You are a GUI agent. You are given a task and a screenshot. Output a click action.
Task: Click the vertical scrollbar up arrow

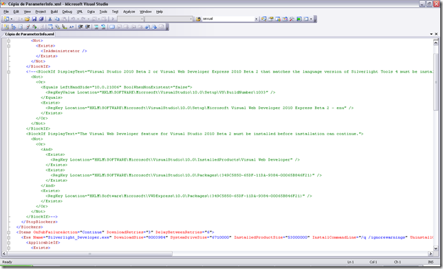[435, 43]
